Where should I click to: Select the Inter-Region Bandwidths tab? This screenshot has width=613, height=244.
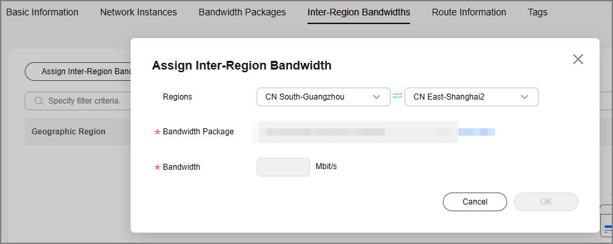click(x=358, y=12)
